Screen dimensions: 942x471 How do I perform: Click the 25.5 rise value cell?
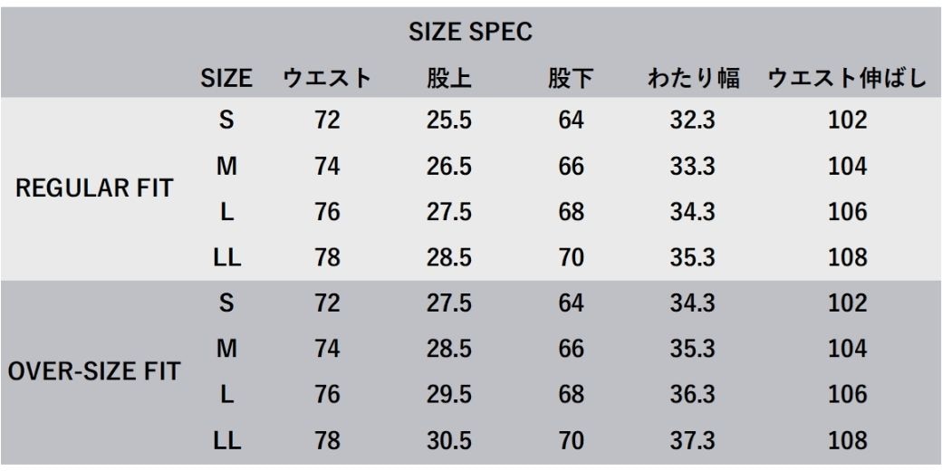pos(449,120)
